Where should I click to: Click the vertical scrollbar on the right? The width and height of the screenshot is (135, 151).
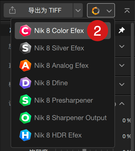(x=132, y=87)
